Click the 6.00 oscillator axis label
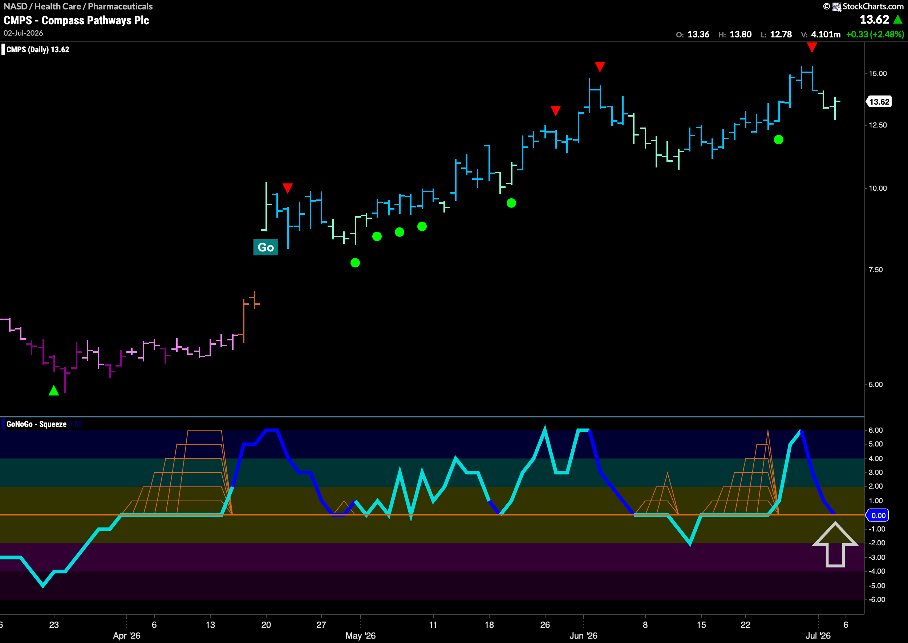The width and height of the screenshot is (908, 643). 876,430
